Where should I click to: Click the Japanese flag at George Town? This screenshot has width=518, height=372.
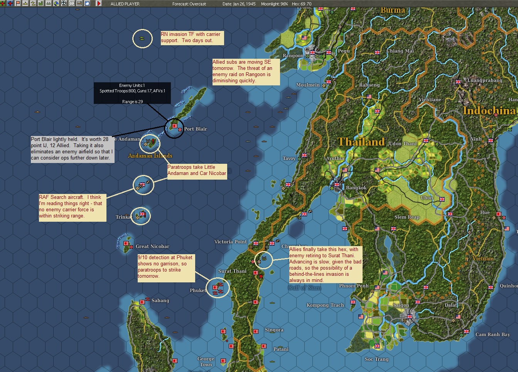pos(223,361)
